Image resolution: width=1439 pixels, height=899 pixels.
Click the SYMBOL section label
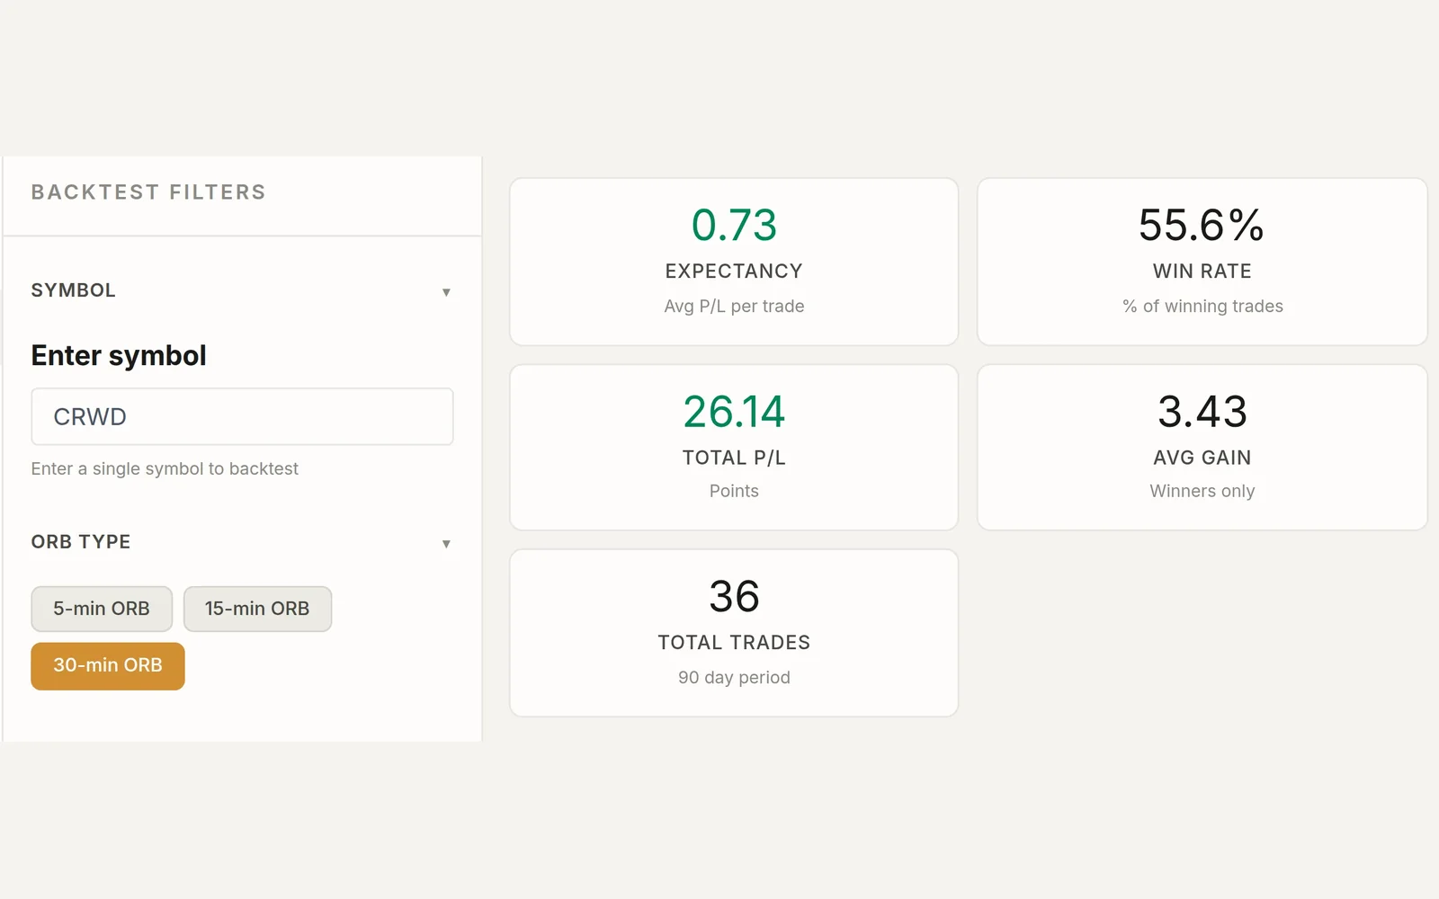coord(74,290)
